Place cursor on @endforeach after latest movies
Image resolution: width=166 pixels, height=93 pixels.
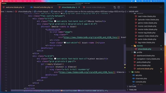pyautogui.click(x=51, y=75)
